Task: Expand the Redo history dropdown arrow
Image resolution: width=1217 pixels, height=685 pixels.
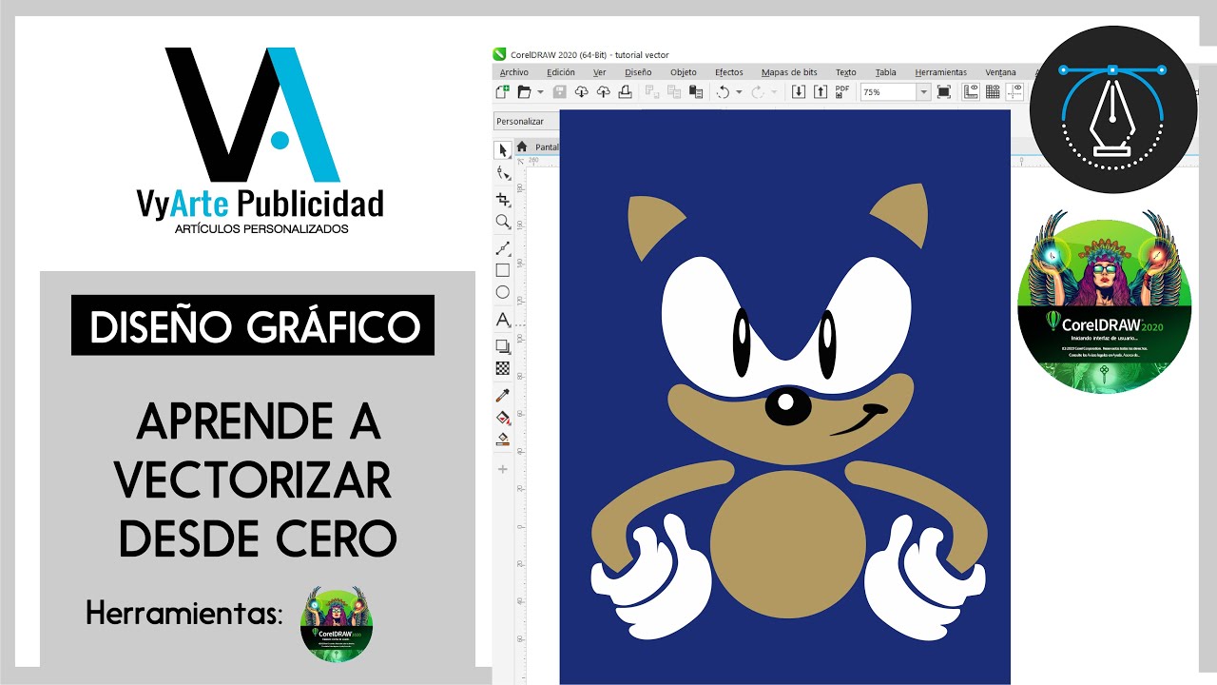Action: pos(774,92)
